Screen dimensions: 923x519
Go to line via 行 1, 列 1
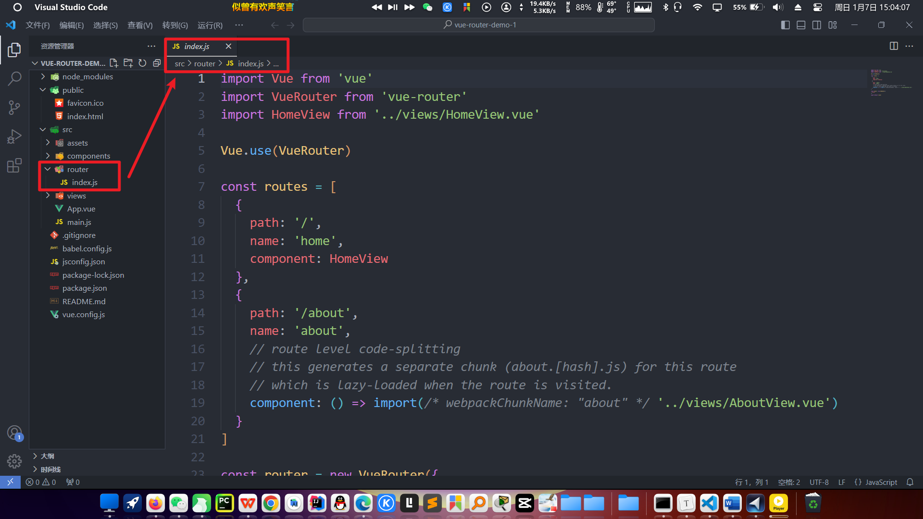(x=752, y=482)
